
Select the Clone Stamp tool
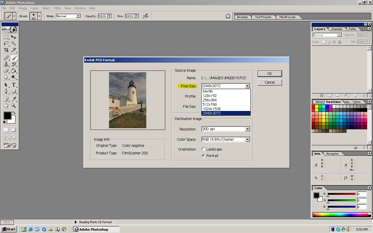tap(6, 64)
